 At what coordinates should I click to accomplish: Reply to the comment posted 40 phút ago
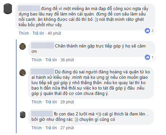38,33
